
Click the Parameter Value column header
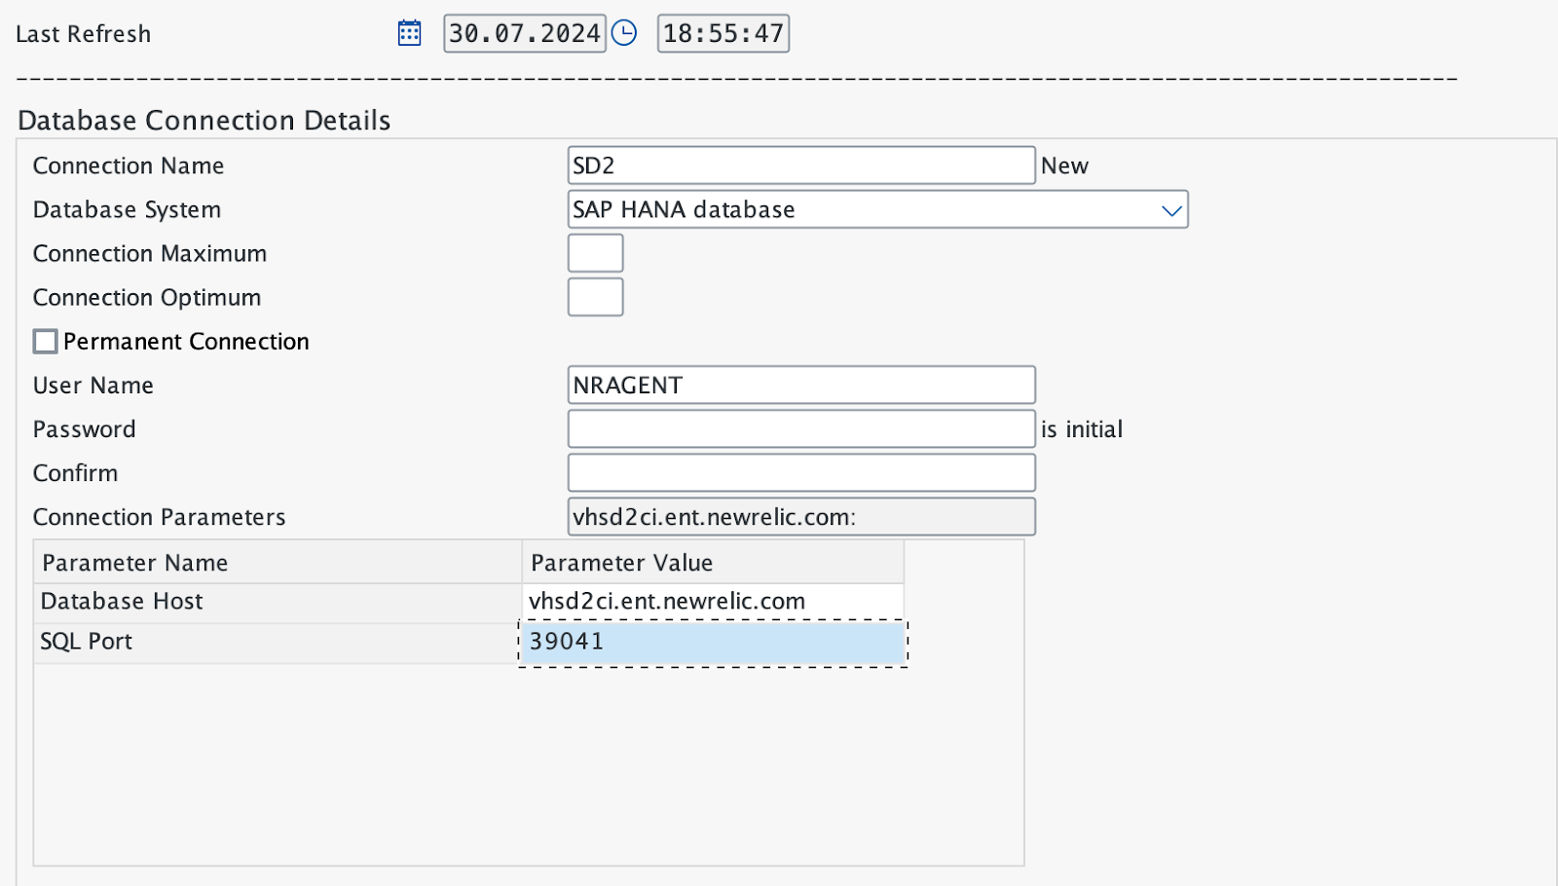(x=619, y=562)
